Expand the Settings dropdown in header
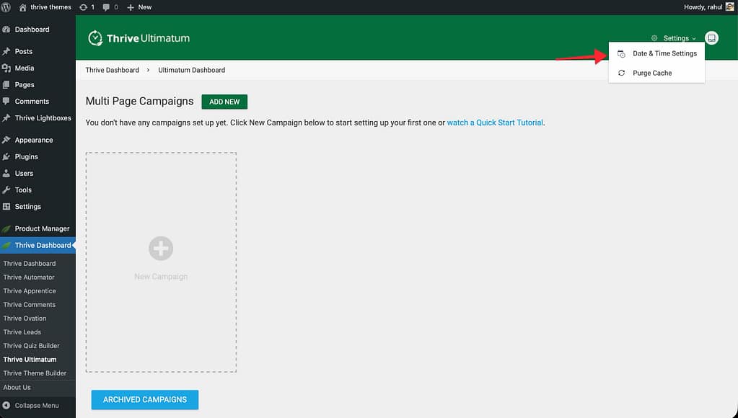738x418 pixels. click(675, 38)
